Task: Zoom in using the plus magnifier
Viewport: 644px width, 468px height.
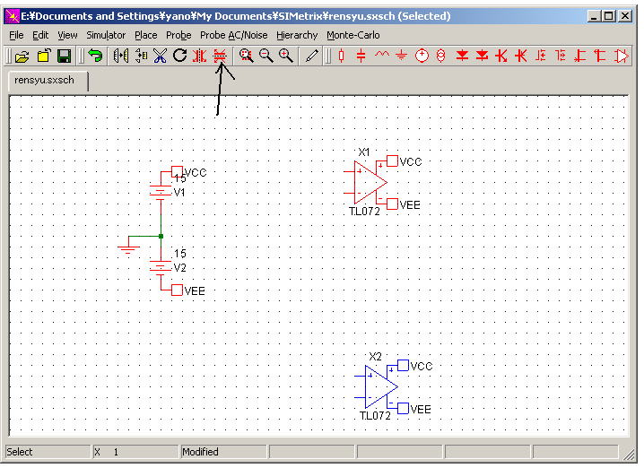Action: click(x=286, y=56)
